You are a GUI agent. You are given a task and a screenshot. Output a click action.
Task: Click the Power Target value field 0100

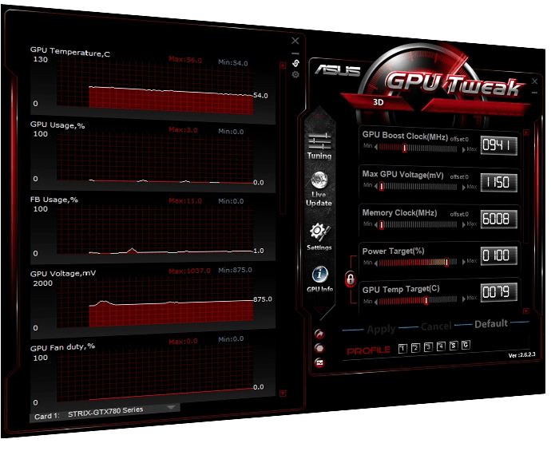498,255
